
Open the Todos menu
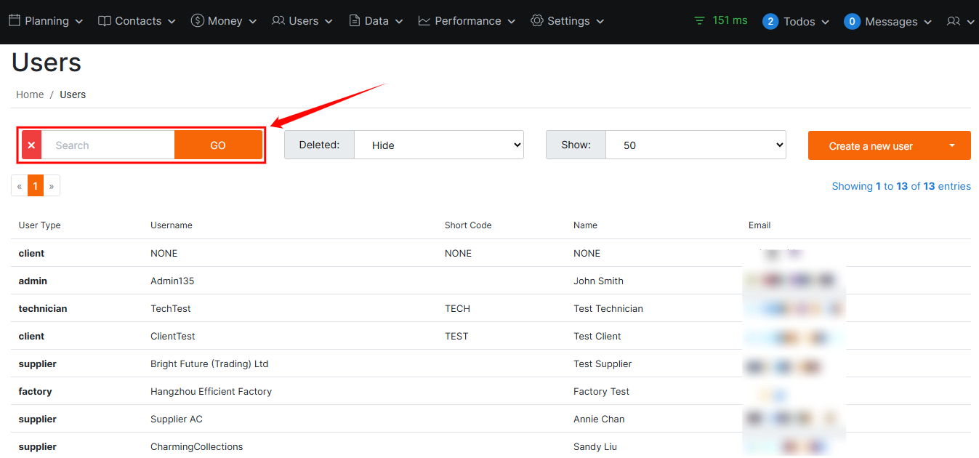pos(797,22)
